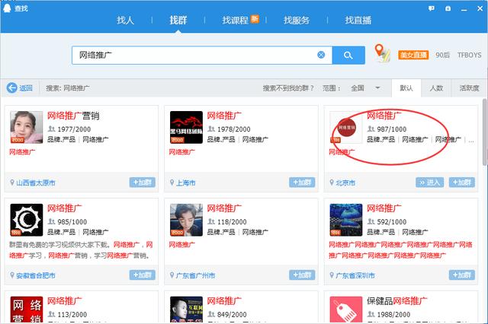Minimize the 查找 window

tap(464, 8)
